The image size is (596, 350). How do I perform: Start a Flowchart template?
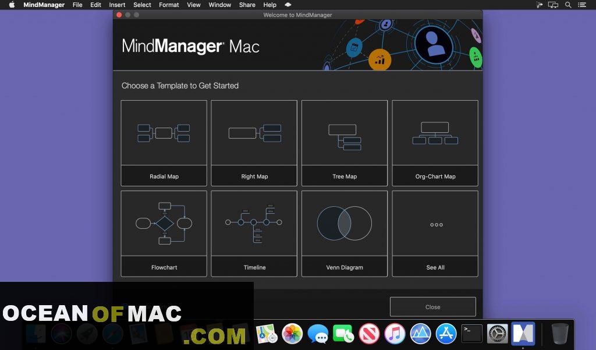(164, 234)
